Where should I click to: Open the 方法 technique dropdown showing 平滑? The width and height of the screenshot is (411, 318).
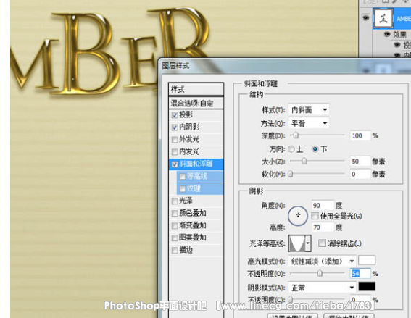pos(309,123)
